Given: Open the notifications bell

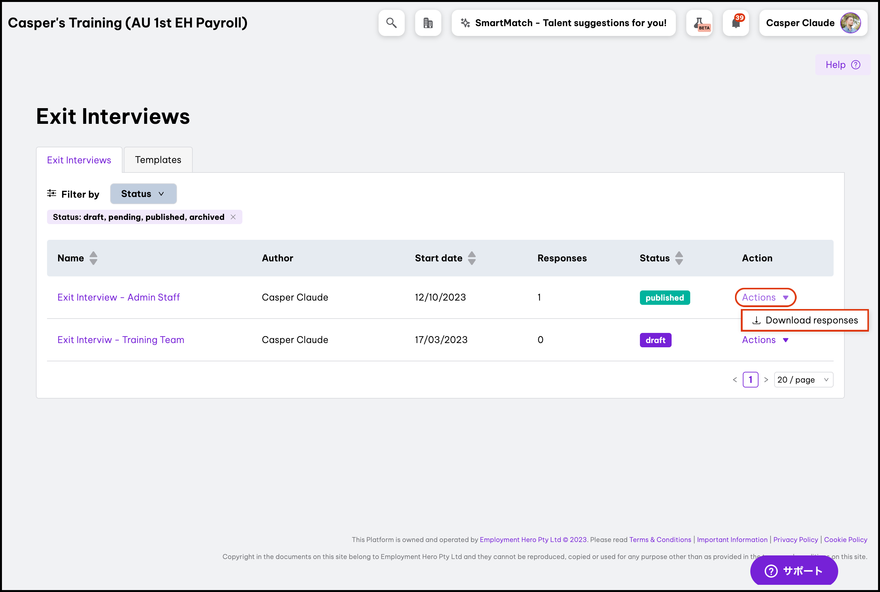Looking at the screenshot, I should [735, 23].
